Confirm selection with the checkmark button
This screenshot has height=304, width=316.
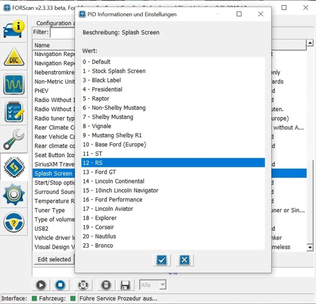pos(162,260)
